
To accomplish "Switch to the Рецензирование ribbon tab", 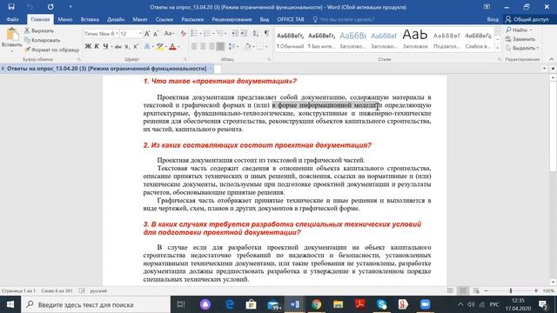I will (232, 19).
